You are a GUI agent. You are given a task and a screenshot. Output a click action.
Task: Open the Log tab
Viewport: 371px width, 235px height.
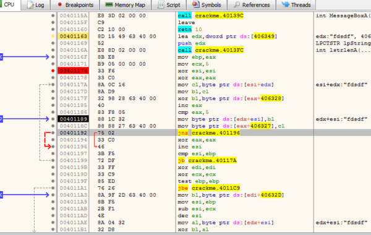36,5
